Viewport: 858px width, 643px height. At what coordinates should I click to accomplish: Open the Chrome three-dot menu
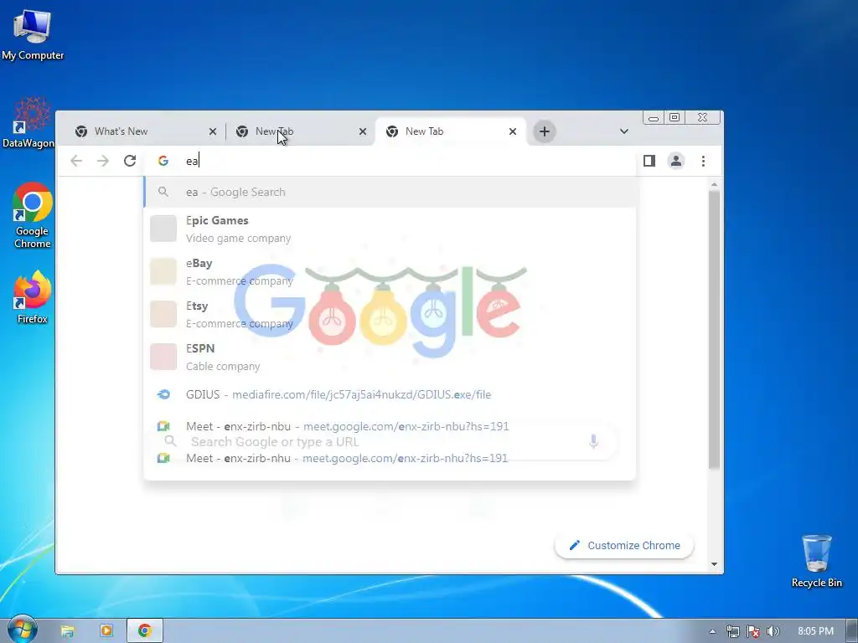point(703,161)
